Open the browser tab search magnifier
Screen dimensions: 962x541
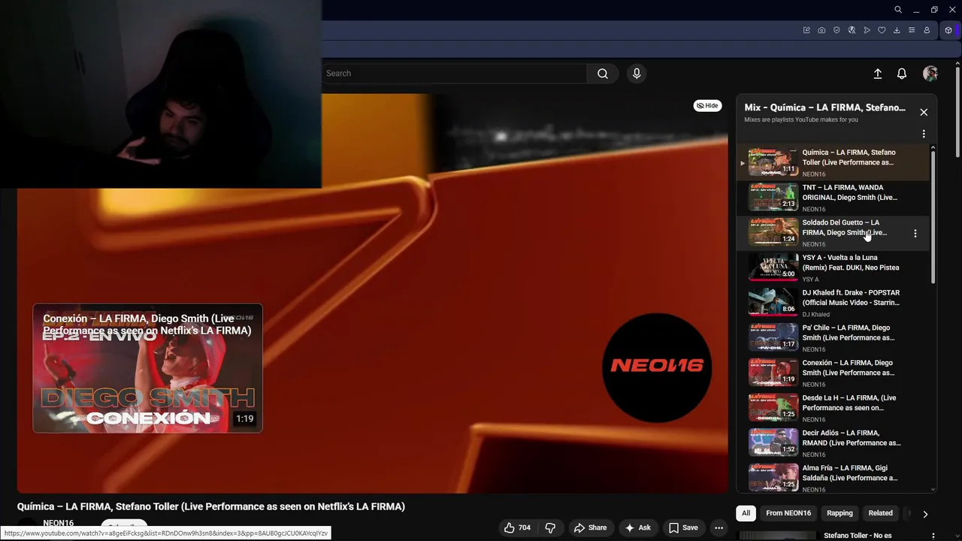[898, 10]
